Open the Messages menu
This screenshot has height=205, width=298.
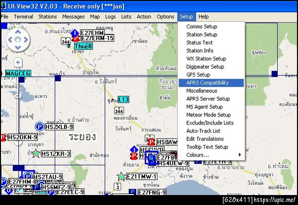[x=74, y=17]
